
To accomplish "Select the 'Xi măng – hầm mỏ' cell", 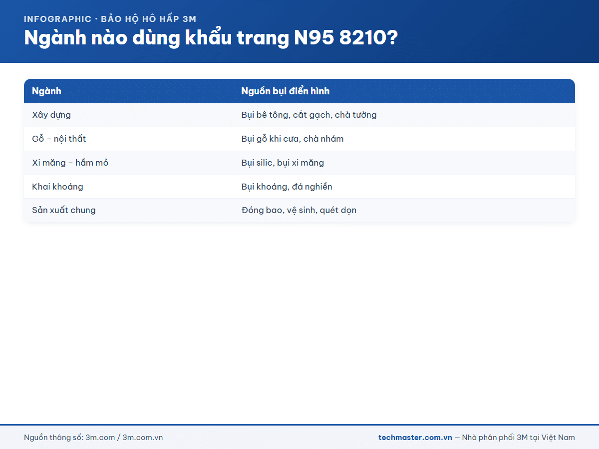I will (128, 163).
